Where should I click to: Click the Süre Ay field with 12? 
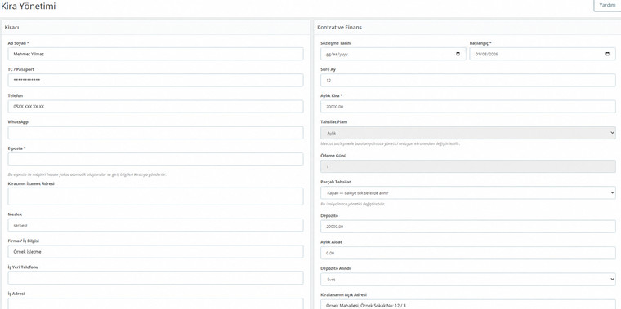(x=467, y=80)
